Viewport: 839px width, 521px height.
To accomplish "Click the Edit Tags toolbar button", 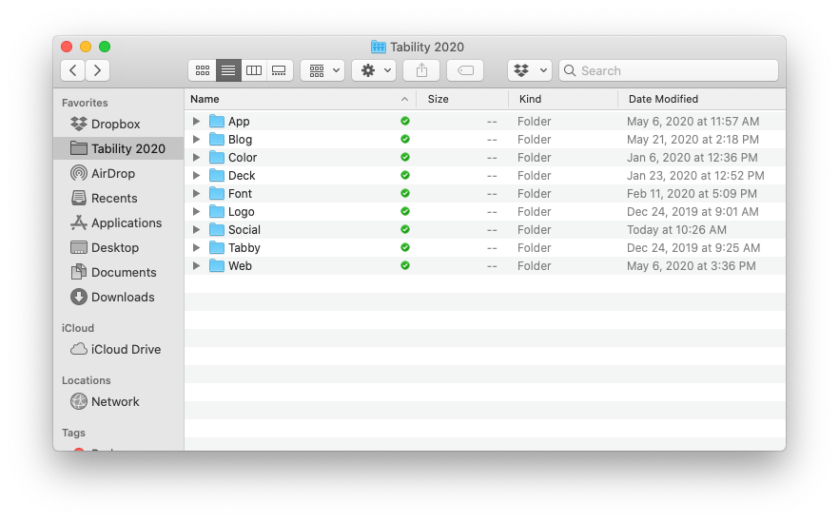I will click(465, 70).
